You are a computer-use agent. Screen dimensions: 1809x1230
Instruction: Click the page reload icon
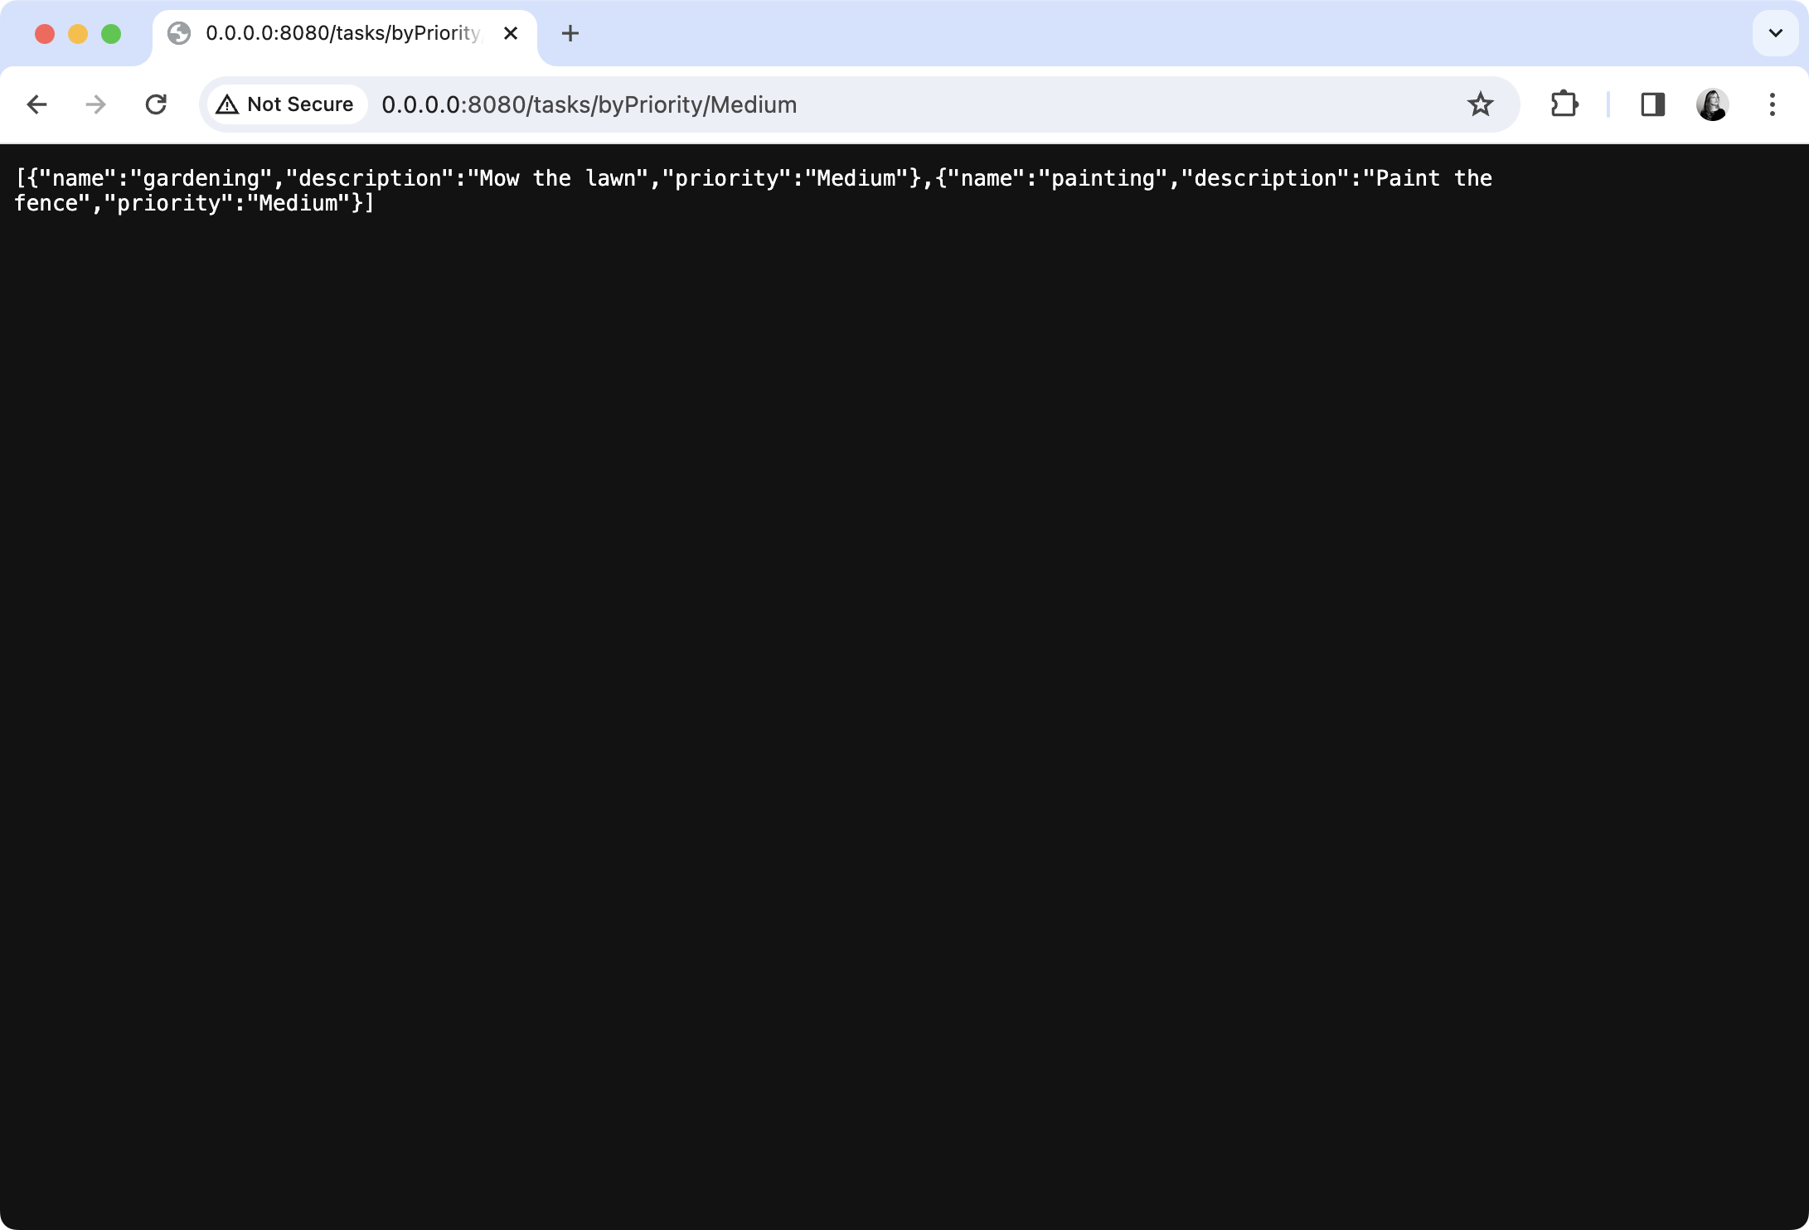157,104
